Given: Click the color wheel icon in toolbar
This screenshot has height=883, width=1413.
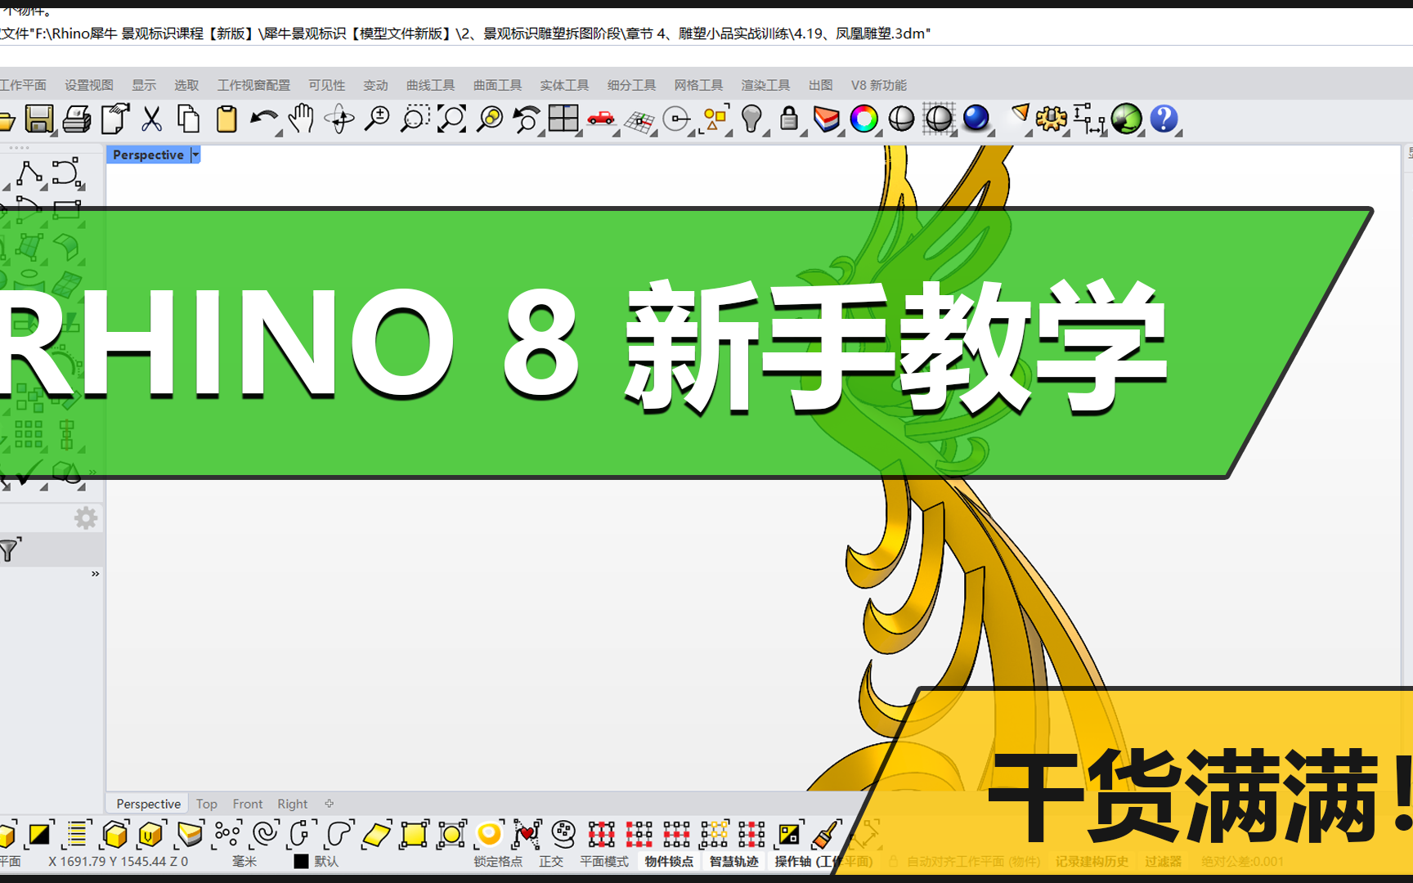Looking at the screenshot, I should point(863,119).
